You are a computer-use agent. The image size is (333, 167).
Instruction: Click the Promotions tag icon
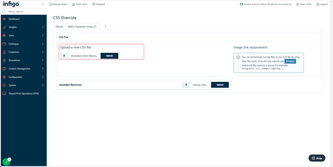pyautogui.click(x=4, y=60)
